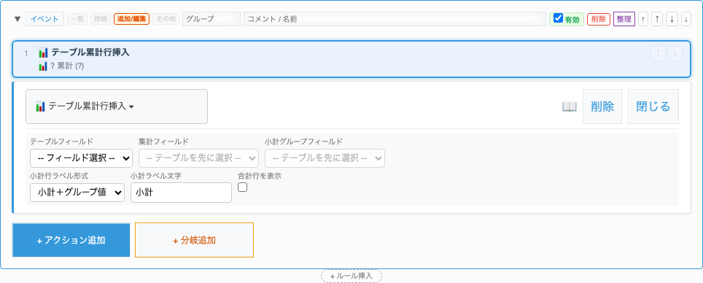The width and height of the screenshot is (703, 283).
Task: Open the 小計グループフィールド dropdown
Action: (x=325, y=158)
